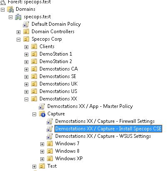The height and width of the screenshot is (171, 168).
Task: Expand the Domain Controllers OU
Action: point(18,32)
